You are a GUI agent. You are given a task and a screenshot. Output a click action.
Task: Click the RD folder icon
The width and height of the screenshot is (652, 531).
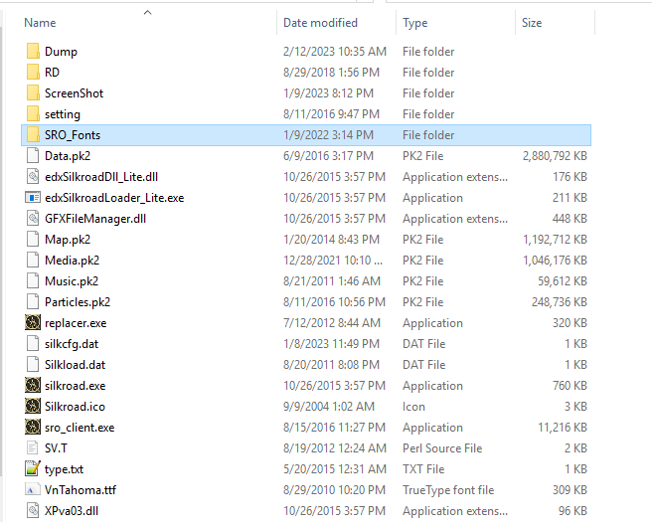[33, 72]
